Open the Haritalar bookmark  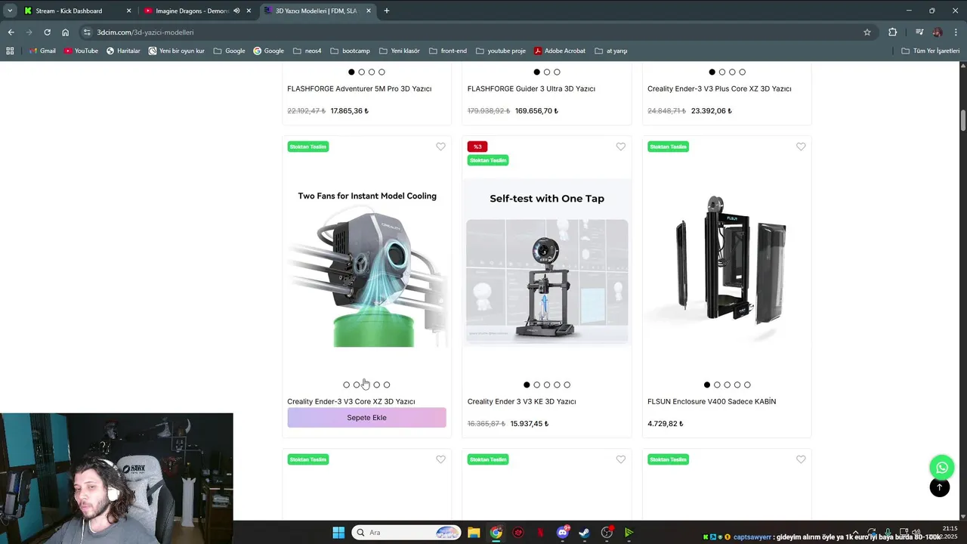[123, 51]
